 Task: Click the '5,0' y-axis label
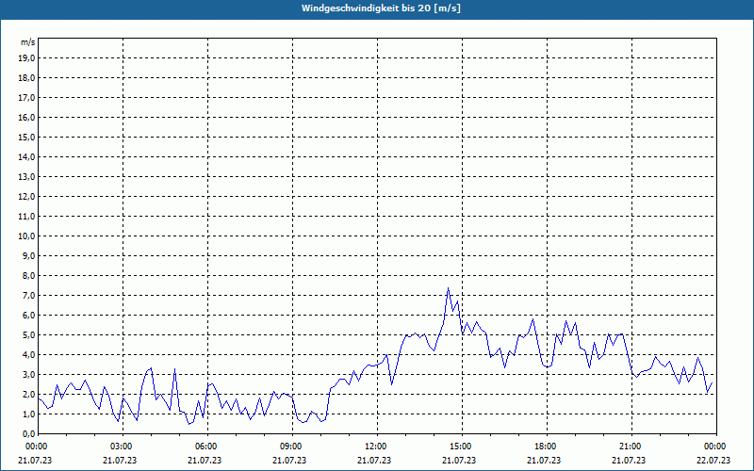pyautogui.click(x=29, y=335)
